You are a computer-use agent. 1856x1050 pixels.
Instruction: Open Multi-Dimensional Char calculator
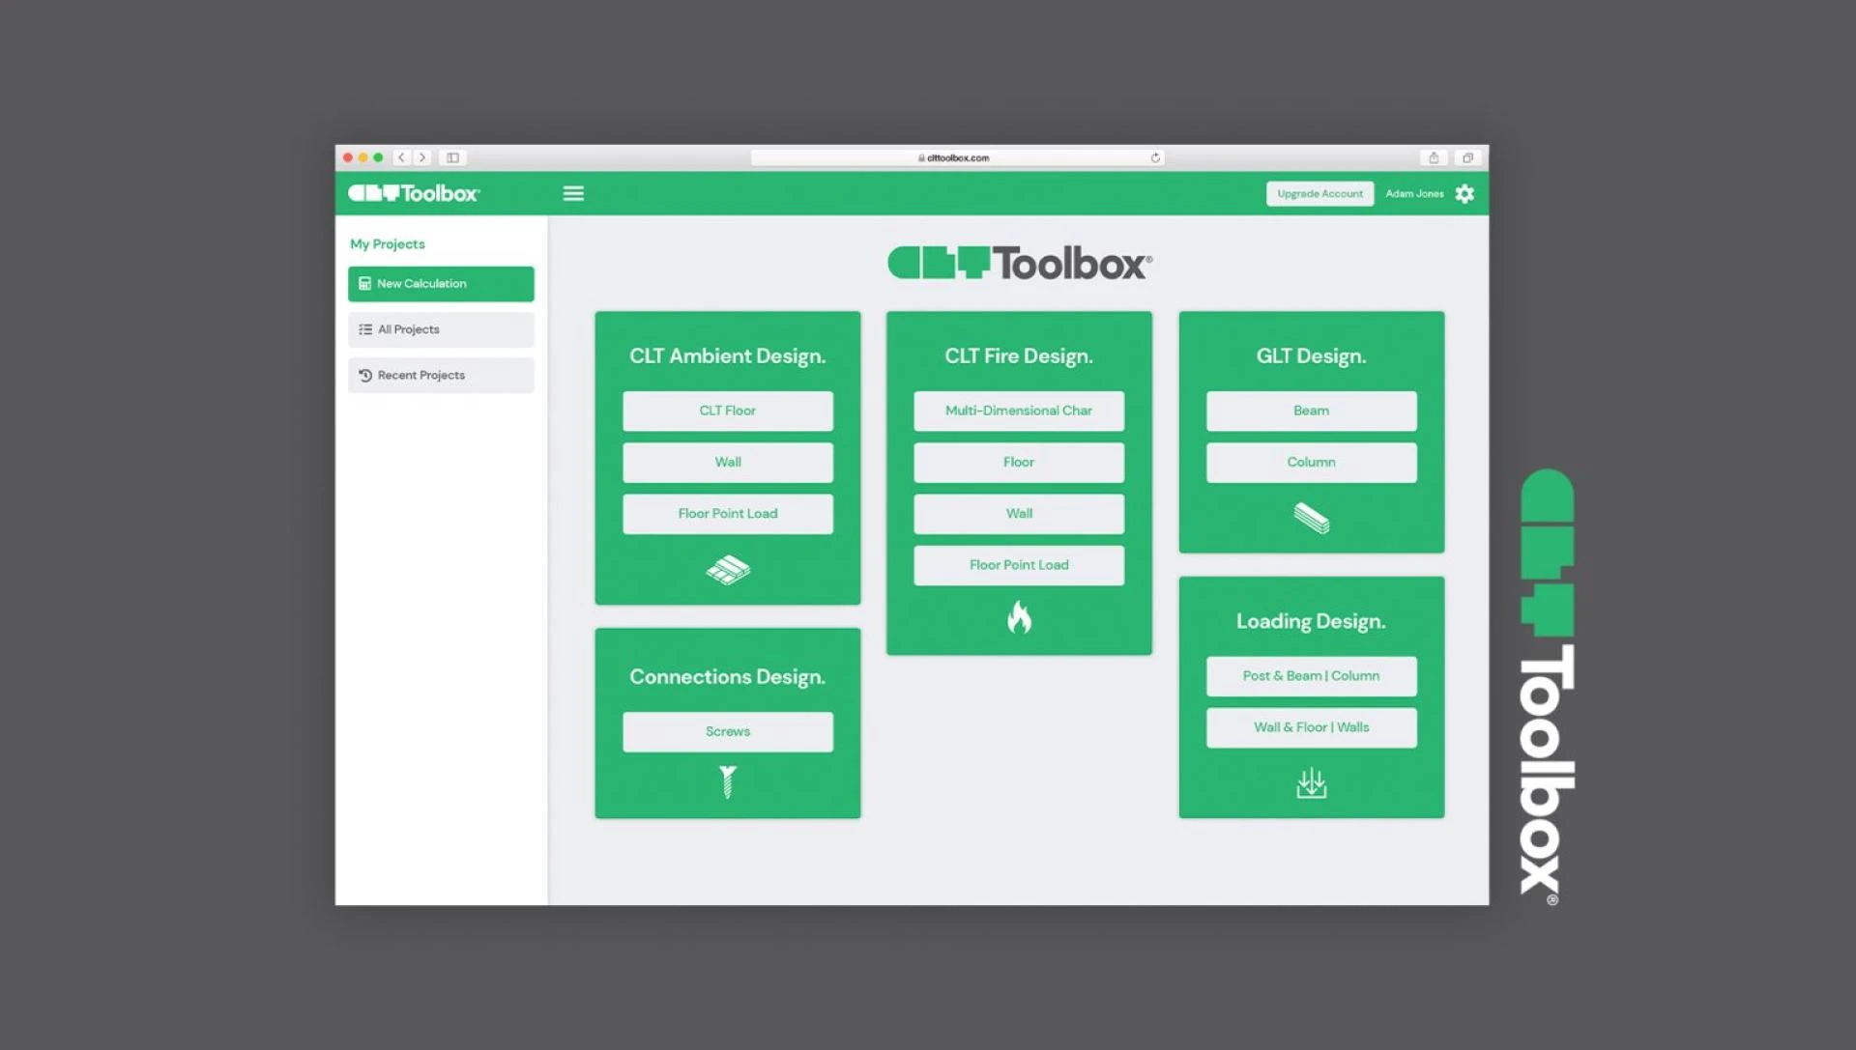(x=1019, y=411)
